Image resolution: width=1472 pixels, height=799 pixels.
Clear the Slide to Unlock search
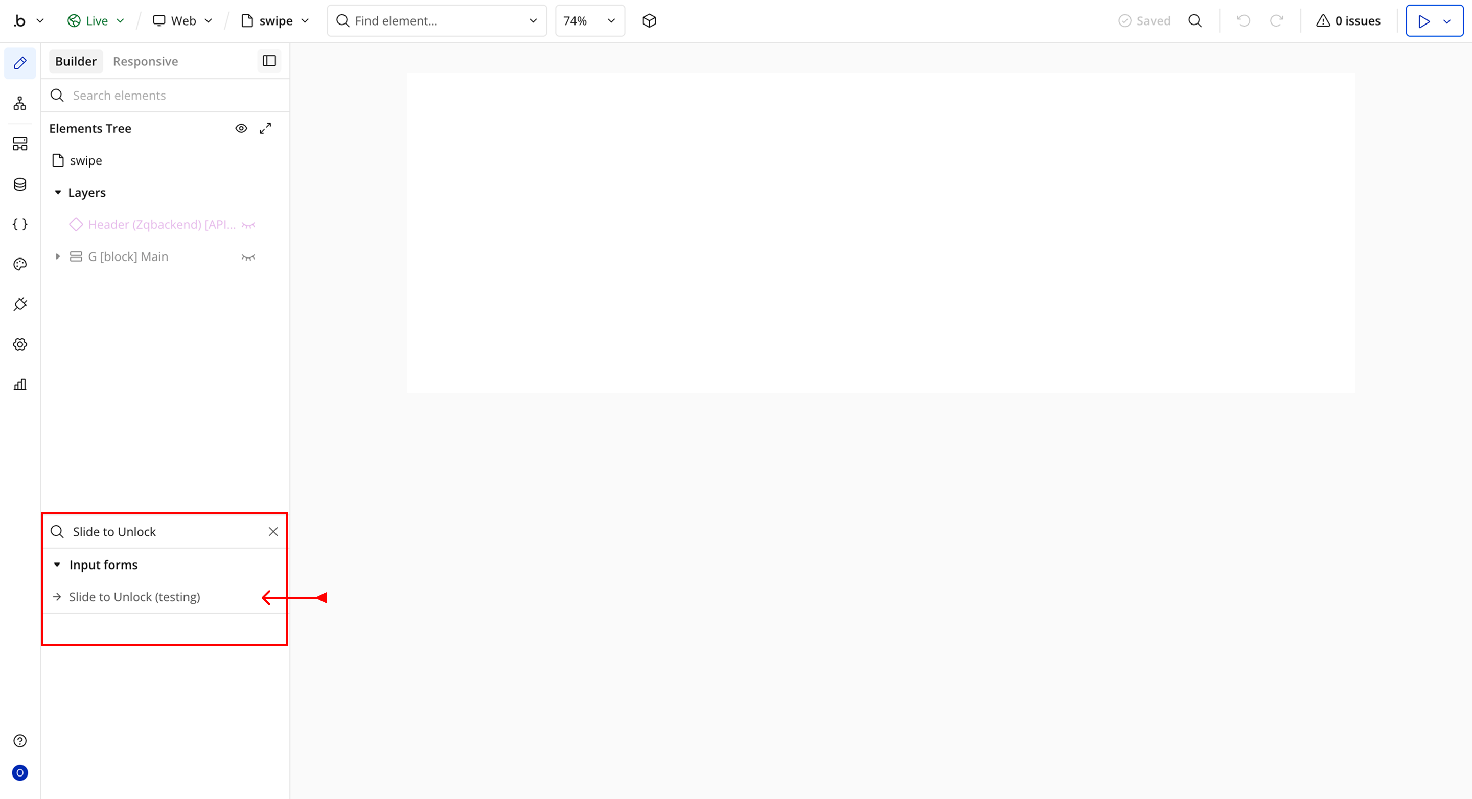pyautogui.click(x=273, y=532)
